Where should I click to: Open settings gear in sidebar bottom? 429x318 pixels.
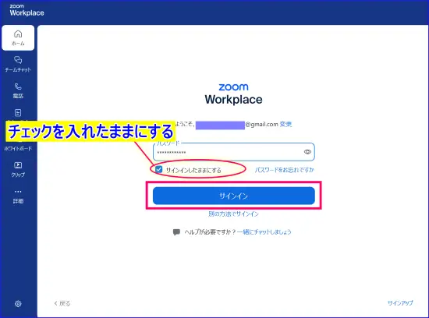[18, 303]
